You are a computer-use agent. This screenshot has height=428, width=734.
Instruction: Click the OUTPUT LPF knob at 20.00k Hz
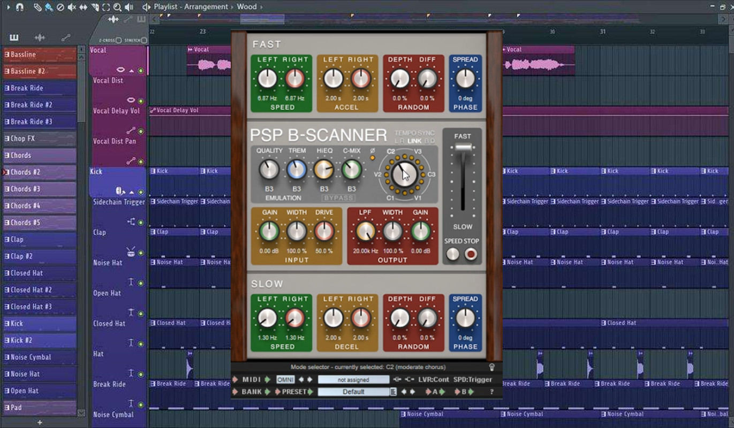(365, 231)
